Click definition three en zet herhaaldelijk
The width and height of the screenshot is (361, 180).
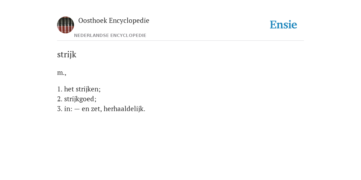point(101,109)
